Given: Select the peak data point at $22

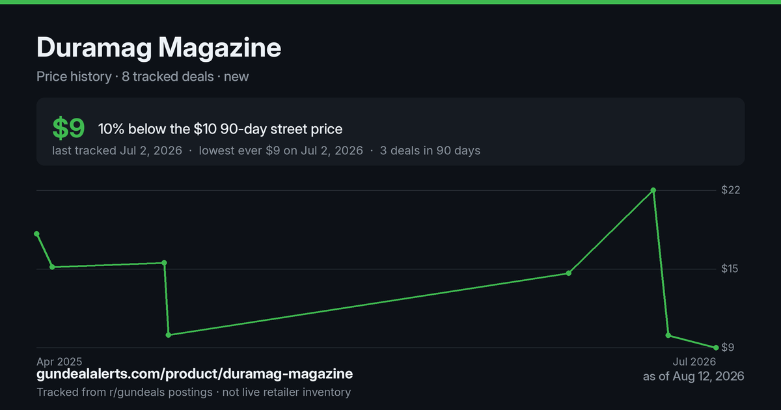Looking at the screenshot, I should click(x=653, y=190).
